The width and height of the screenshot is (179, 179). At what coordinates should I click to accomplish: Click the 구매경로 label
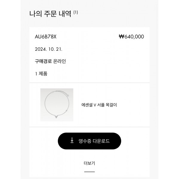42,61
